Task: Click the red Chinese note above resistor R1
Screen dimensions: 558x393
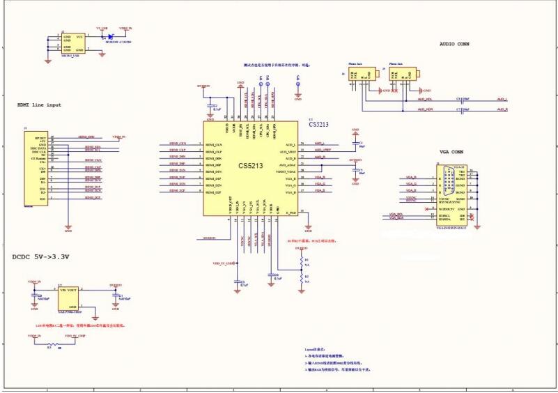Action: click(x=312, y=241)
